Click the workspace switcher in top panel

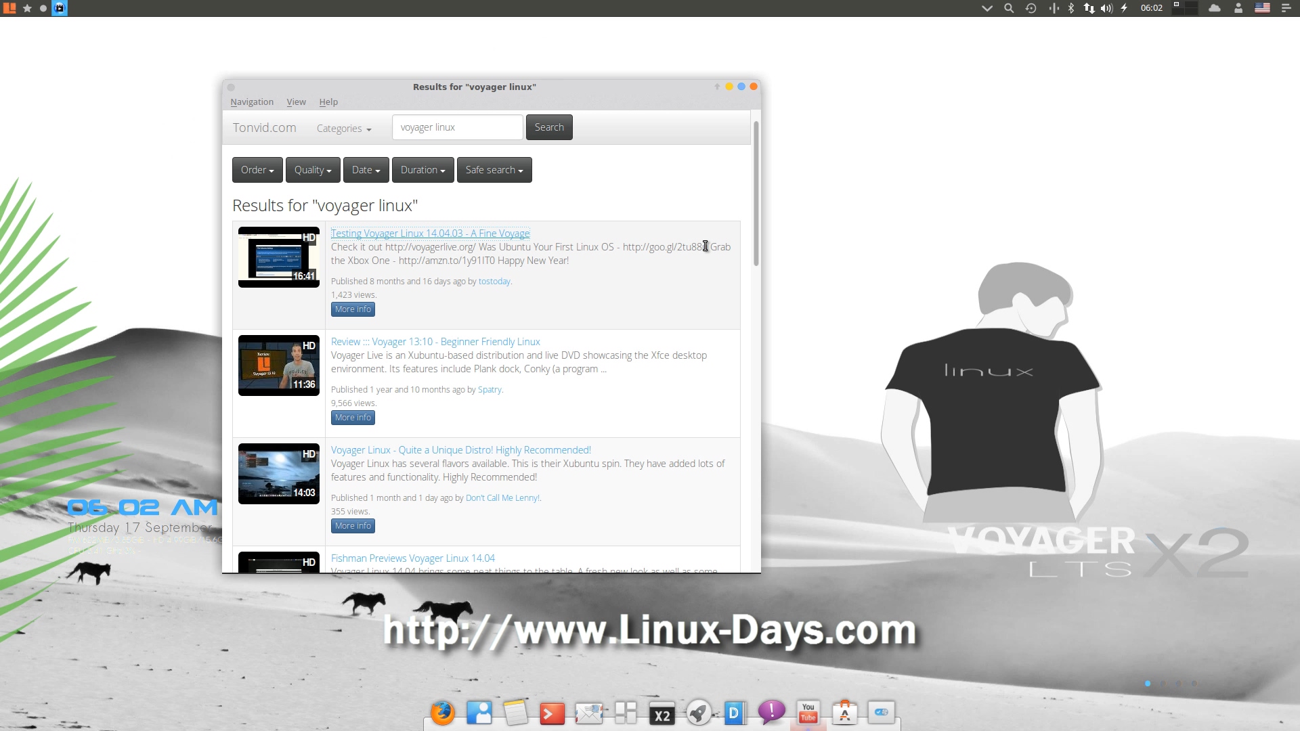[1186, 8]
